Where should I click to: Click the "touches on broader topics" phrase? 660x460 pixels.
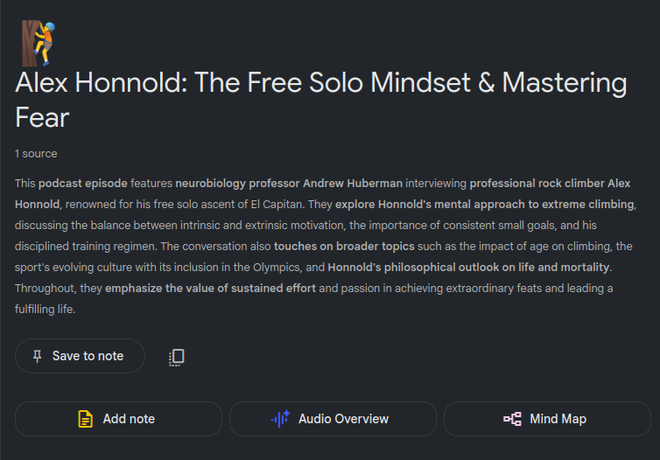344,247
